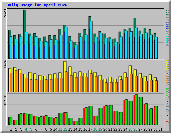Click the yellow "Visits" legend label
Viewport: 171px width, 133px height.
point(167,66)
